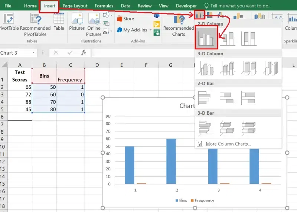Open the Shapes dropdown in Illustrations
297x212 pixels.
pyautogui.click(x=108, y=15)
